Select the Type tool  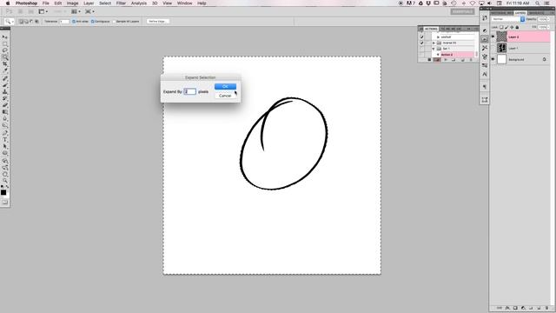[x=5, y=139]
